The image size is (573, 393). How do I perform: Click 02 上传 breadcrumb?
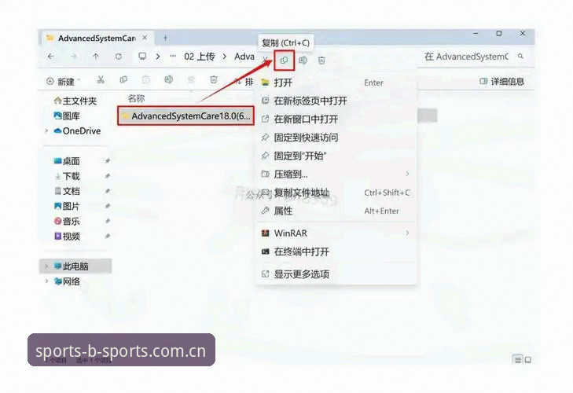(x=199, y=57)
